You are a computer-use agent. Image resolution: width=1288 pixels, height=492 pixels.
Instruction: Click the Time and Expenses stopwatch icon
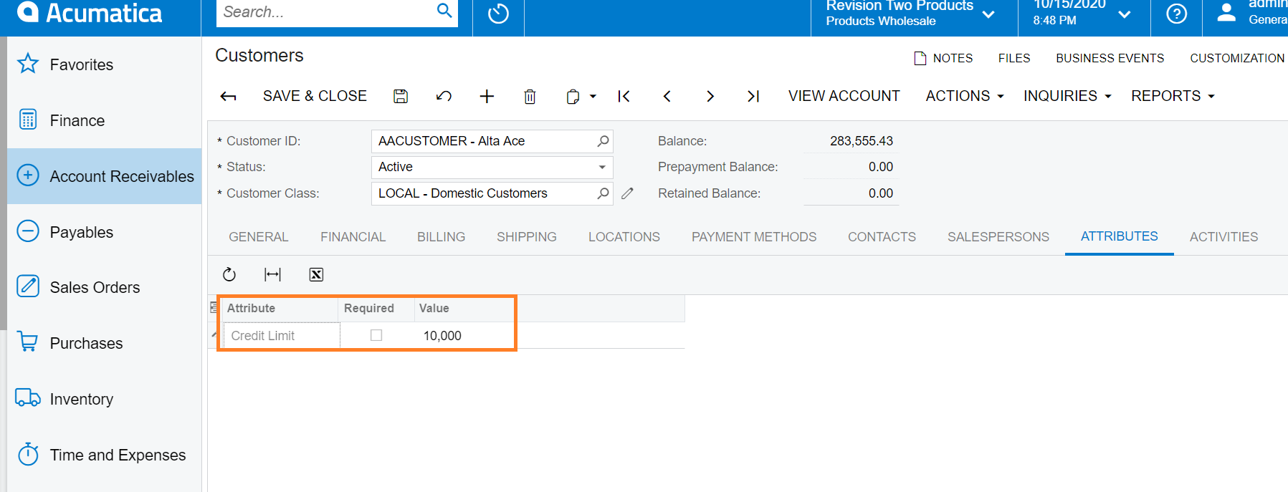coord(28,454)
